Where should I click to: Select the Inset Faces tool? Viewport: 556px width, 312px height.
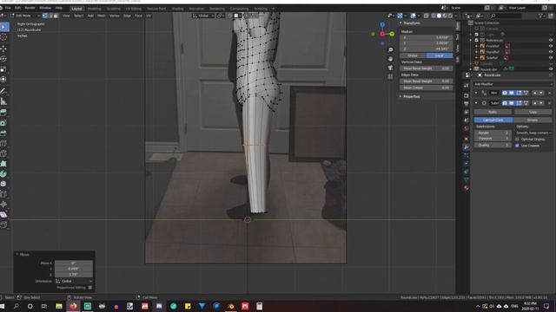pyautogui.click(x=3, y=123)
